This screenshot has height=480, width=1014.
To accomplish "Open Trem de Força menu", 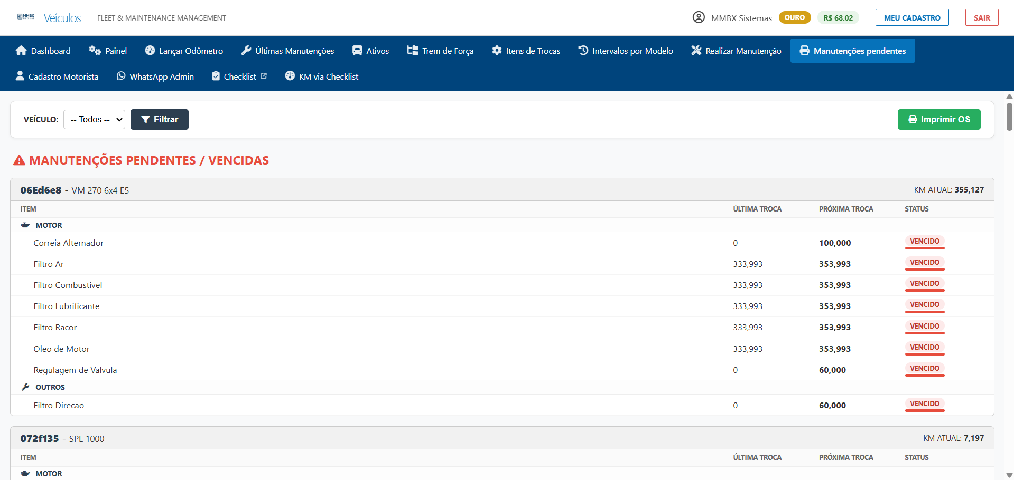I will pos(440,51).
